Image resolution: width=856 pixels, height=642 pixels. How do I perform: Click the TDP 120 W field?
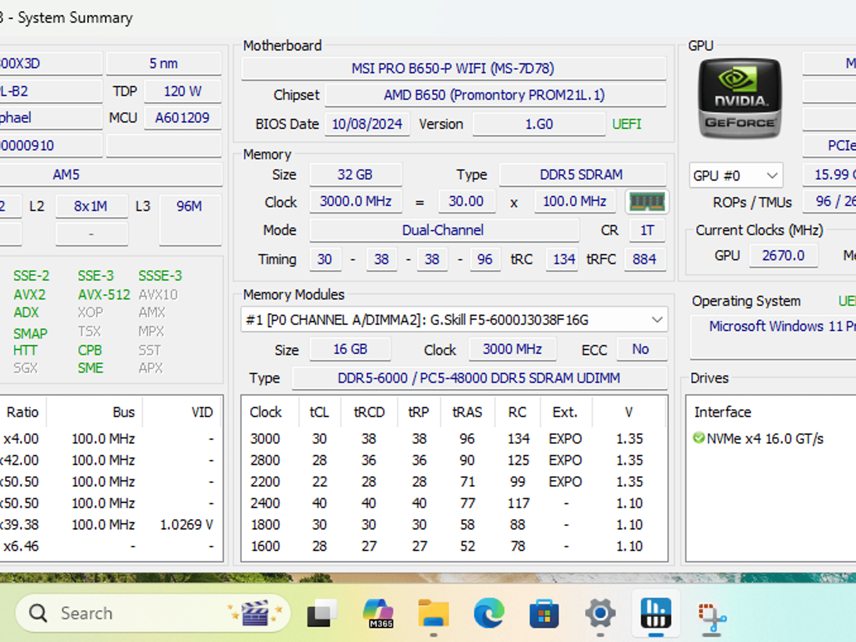point(183,91)
